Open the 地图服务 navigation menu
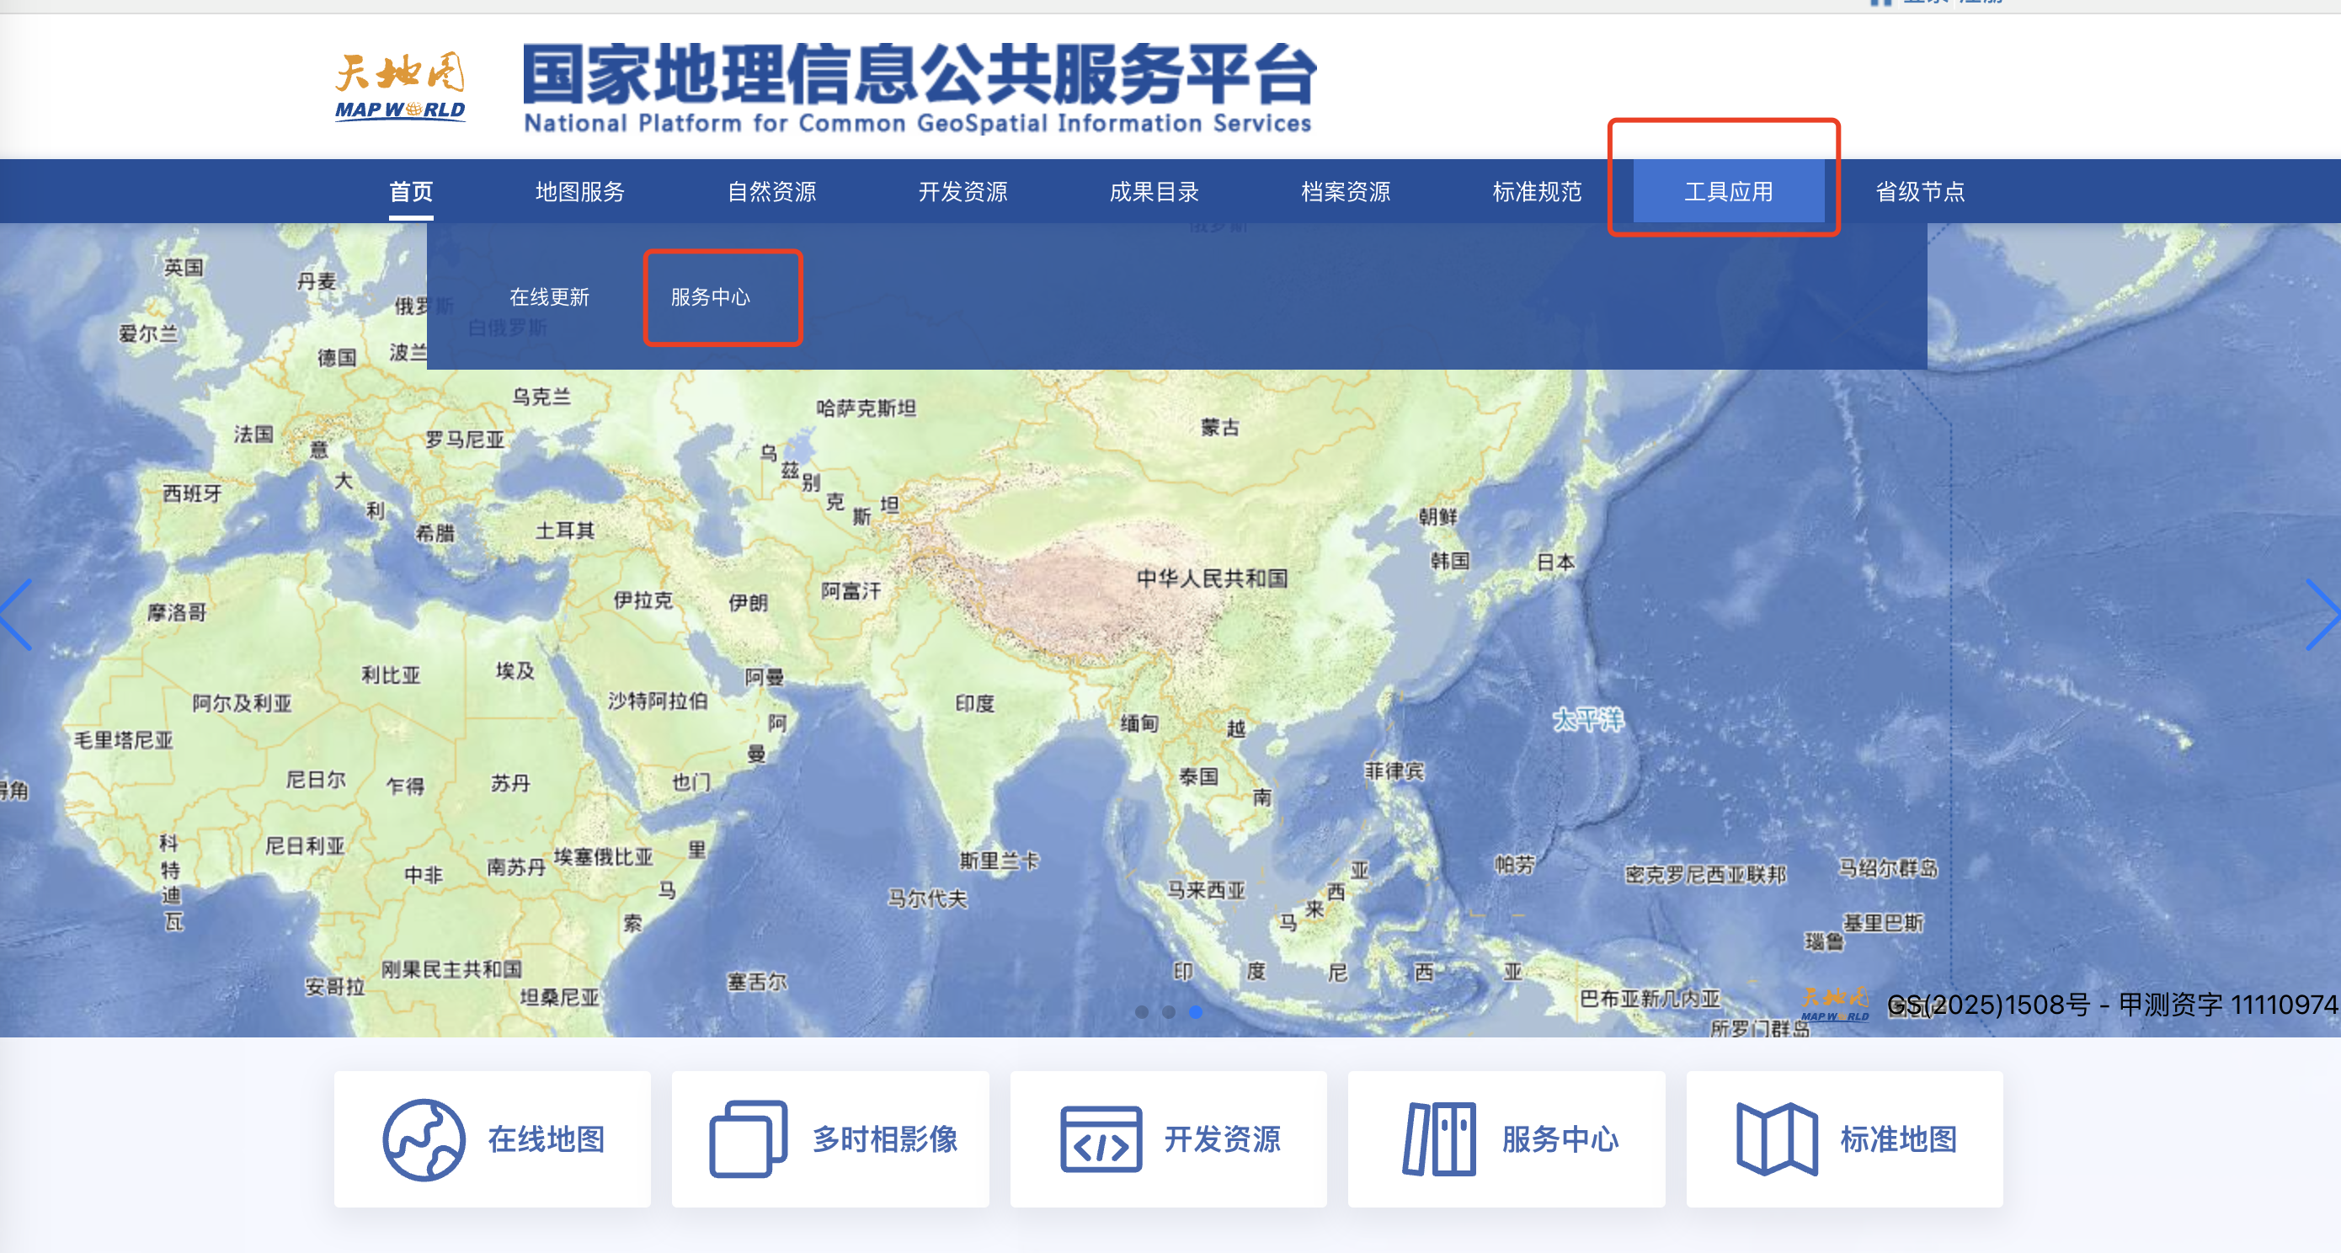The height and width of the screenshot is (1253, 2341). 580,192
